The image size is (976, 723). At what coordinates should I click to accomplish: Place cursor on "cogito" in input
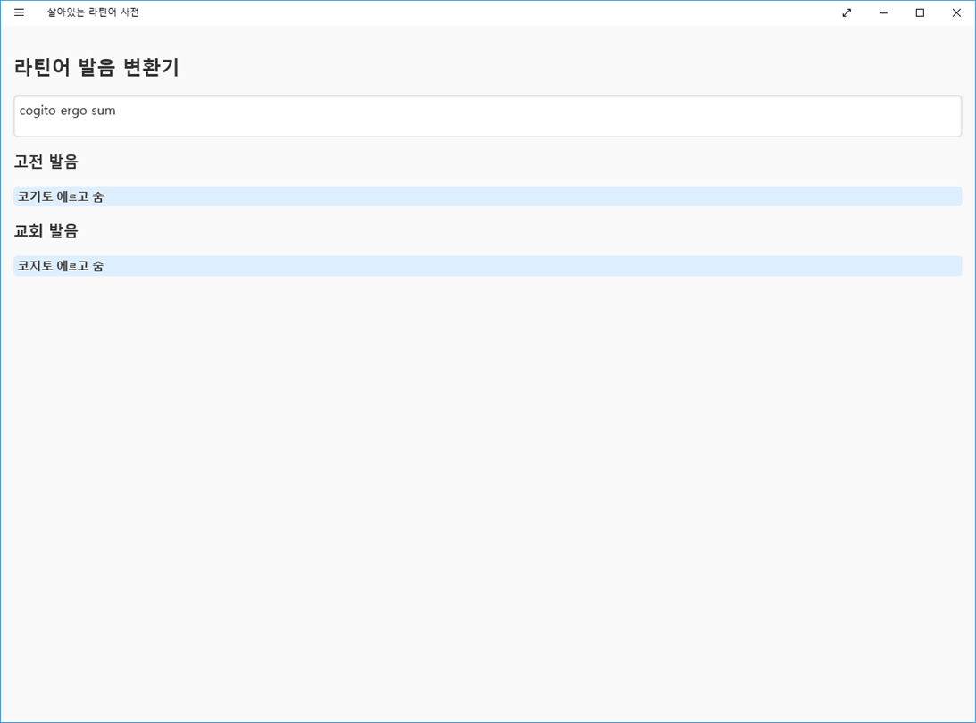pyautogui.click(x=38, y=111)
